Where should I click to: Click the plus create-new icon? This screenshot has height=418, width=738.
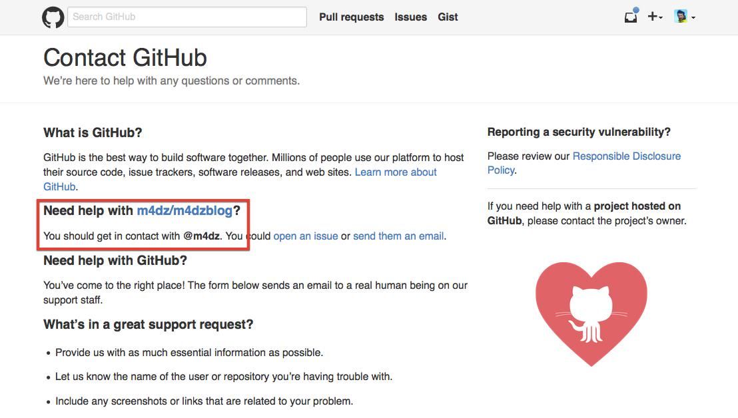tap(651, 17)
